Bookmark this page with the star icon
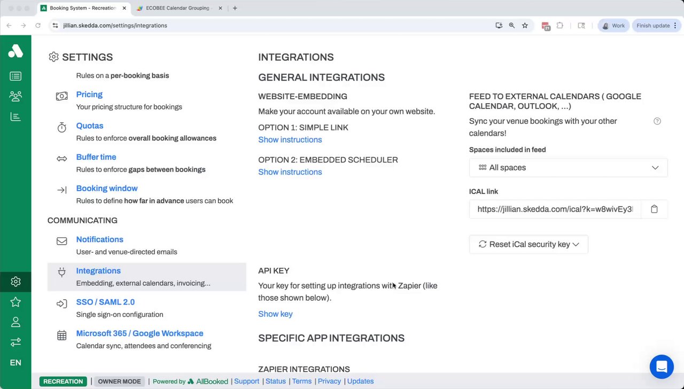The width and height of the screenshot is (684, 389). (525, 26)
